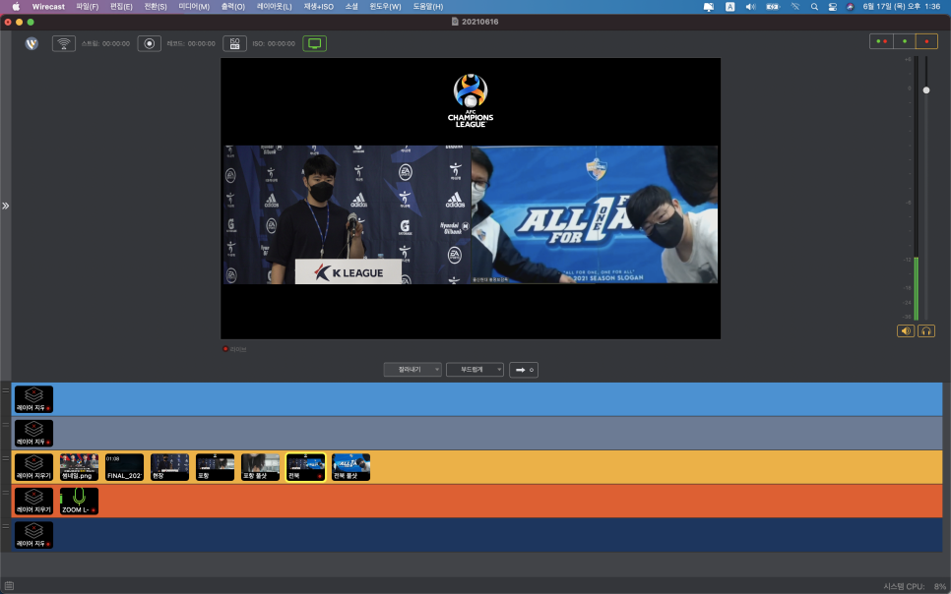Click the yellow layer drag handle
The height and width of the screenshot is (594, 951).
6,458
